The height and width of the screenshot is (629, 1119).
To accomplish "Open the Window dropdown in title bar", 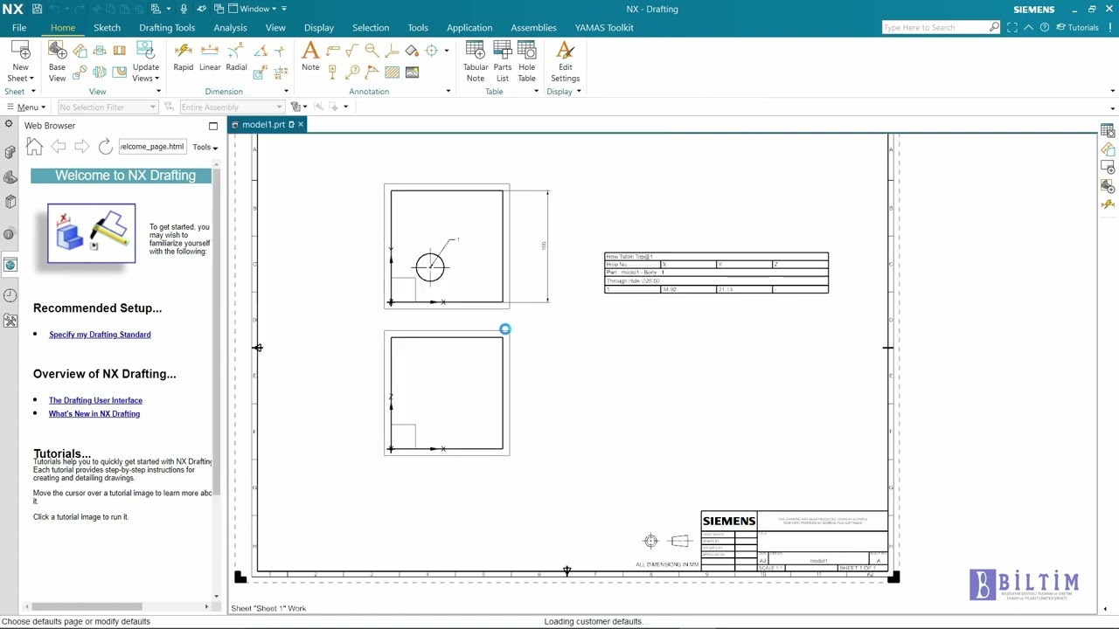I will 254,9.
